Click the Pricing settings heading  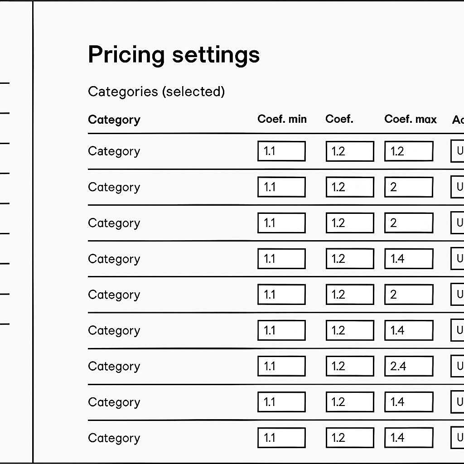click(174, 55)
